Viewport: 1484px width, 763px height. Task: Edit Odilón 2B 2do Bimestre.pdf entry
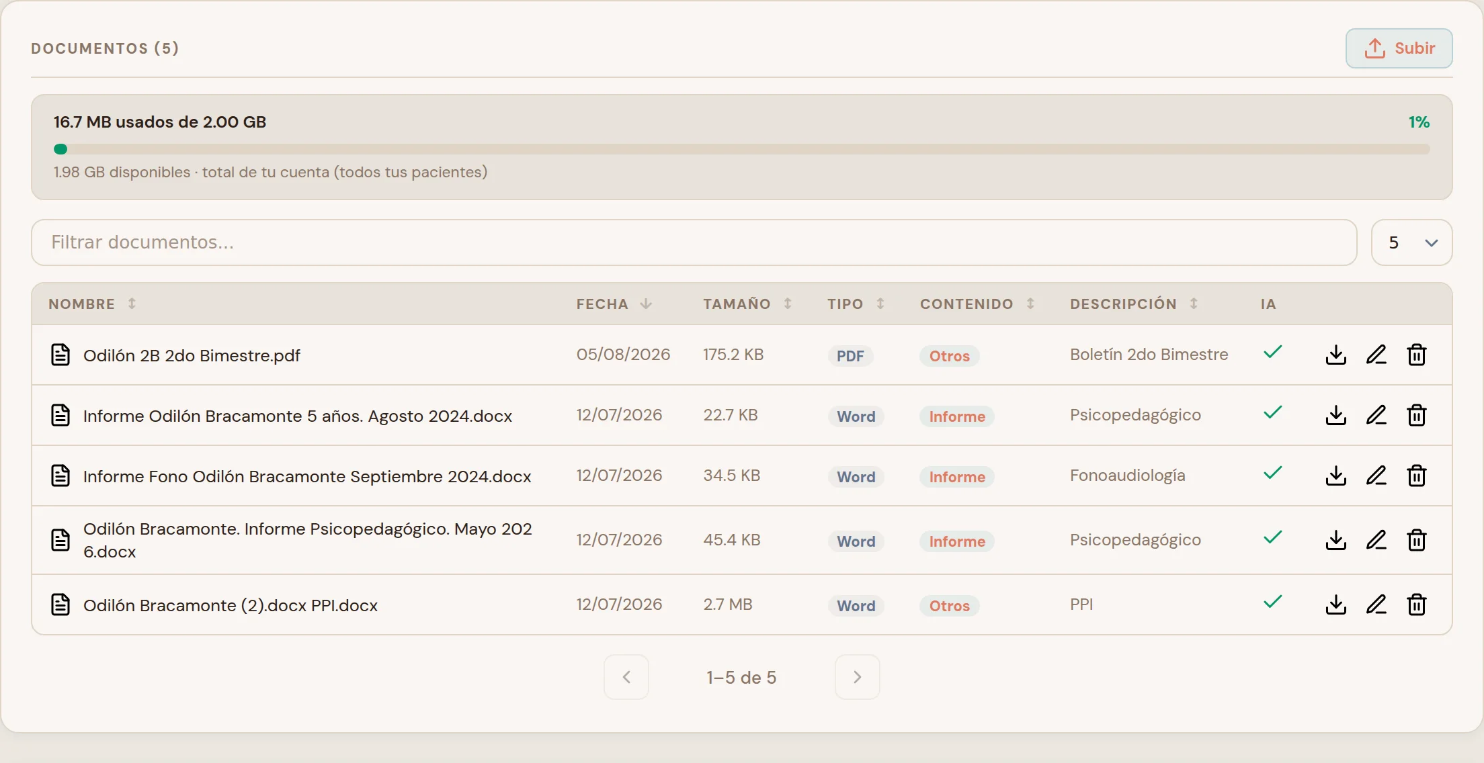click(1376, 355)
